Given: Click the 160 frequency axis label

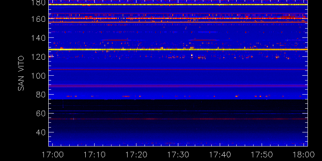Looking at the screenshot, I should click(38, 19).
